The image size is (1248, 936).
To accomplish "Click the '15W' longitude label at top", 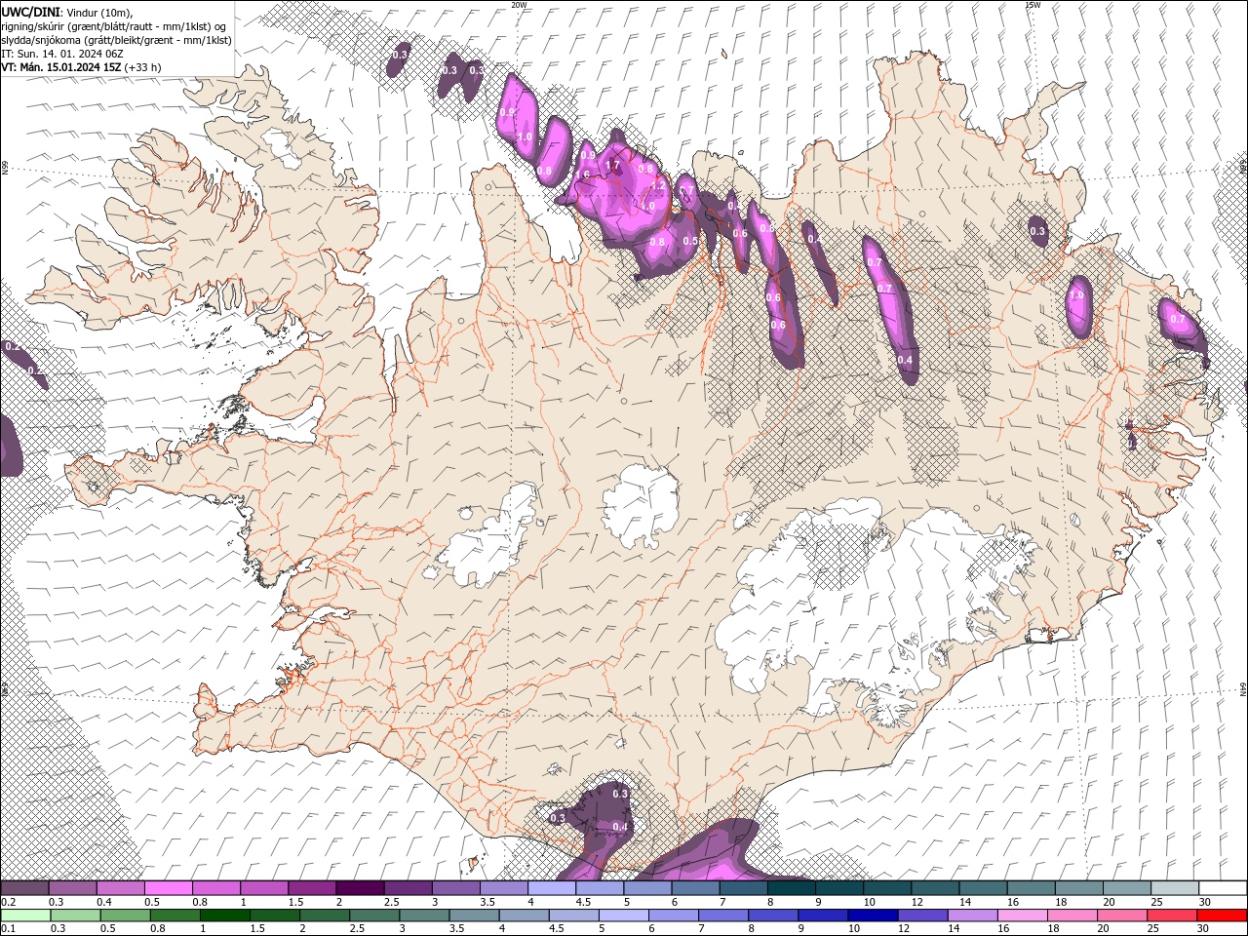I will tap(1033, 5).
